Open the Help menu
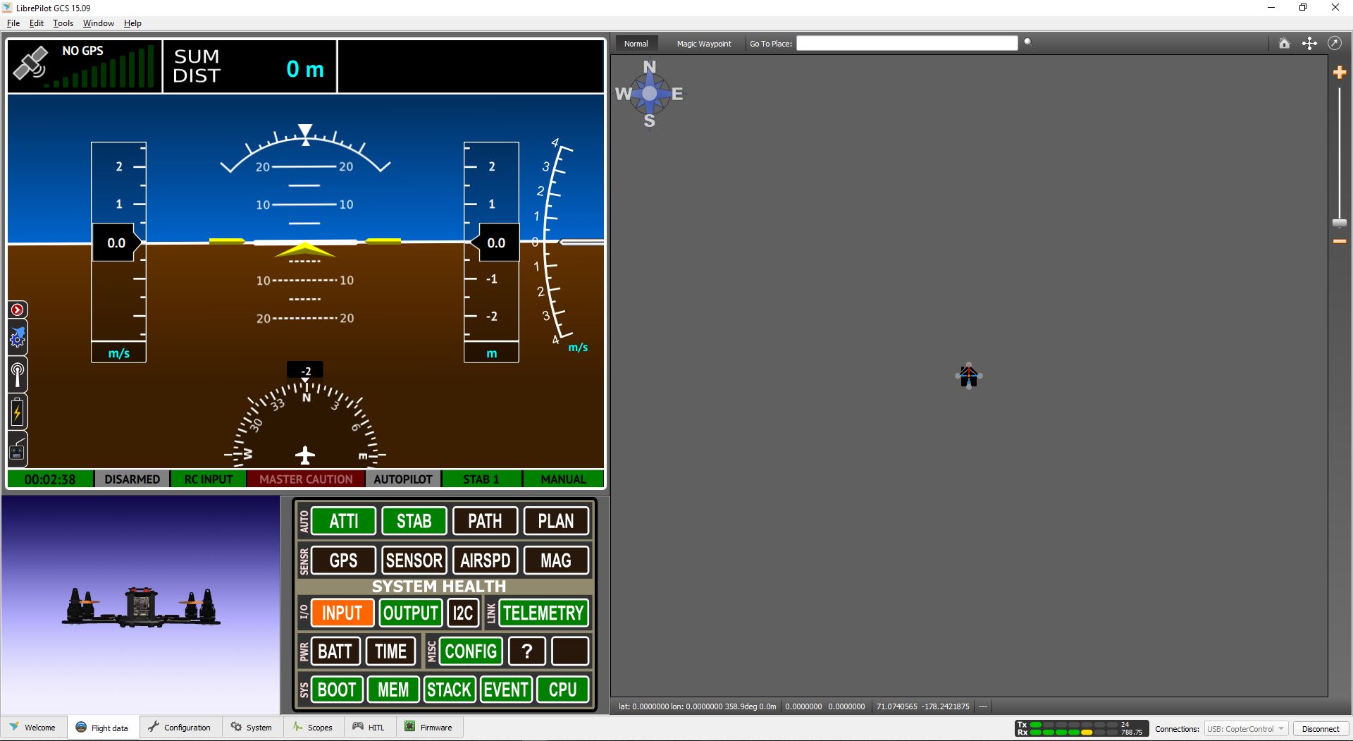This screenshot has width=1353, height=741. pyautogui.click(x=132, y=23)
